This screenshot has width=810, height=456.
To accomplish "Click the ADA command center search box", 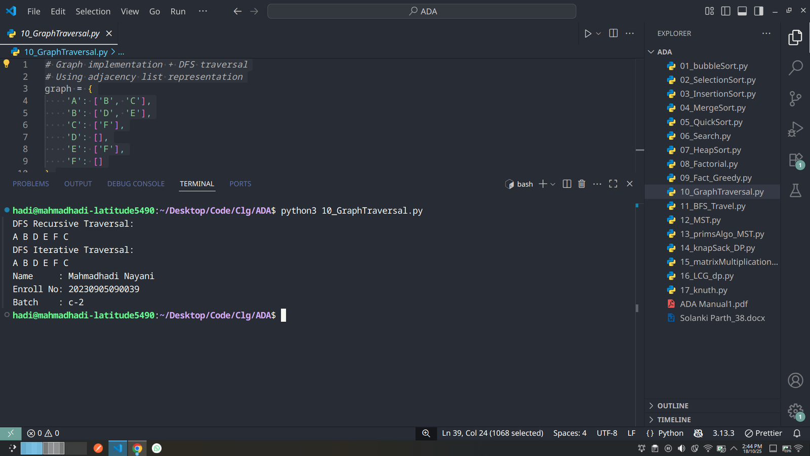I will 422,11.
